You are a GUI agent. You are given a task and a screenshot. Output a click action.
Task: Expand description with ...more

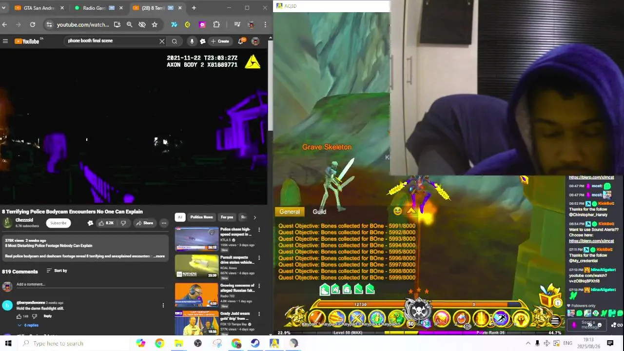coord(159,256)
